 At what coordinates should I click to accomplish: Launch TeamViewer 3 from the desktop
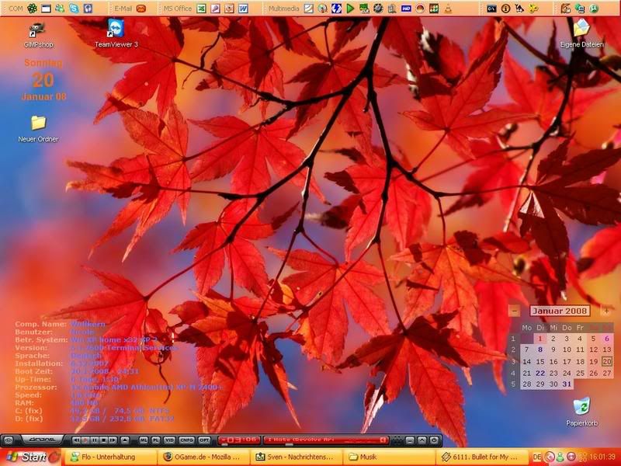115,31
